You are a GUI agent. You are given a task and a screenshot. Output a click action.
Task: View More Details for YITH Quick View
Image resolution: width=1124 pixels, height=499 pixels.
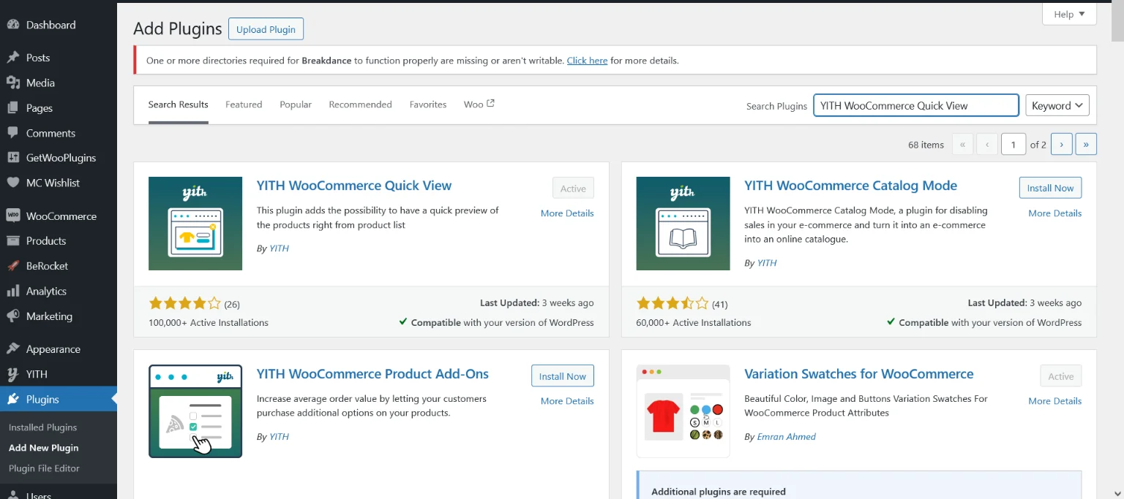coord(567,213)
